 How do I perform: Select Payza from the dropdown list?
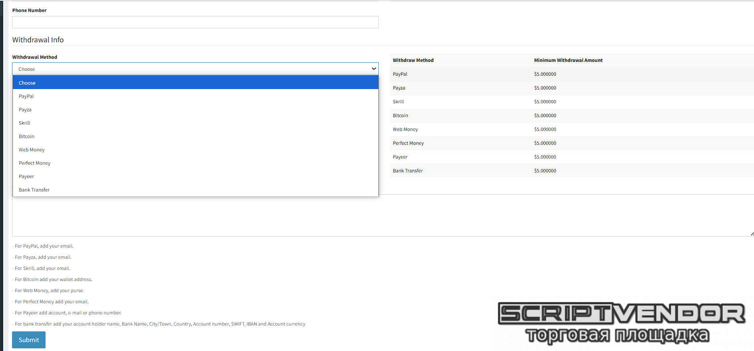pos(195,110)
